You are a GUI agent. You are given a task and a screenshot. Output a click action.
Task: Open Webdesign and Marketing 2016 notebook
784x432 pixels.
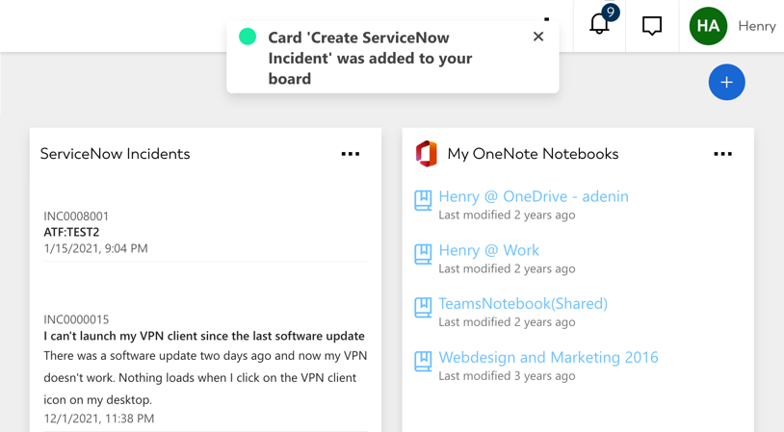coord(548,357)
